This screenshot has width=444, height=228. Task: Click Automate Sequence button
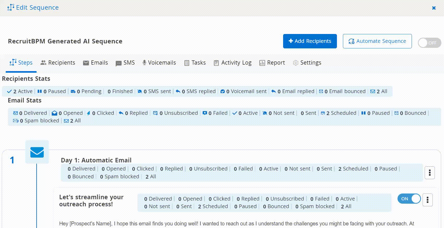pyautogui.click(x=377, y=41)
